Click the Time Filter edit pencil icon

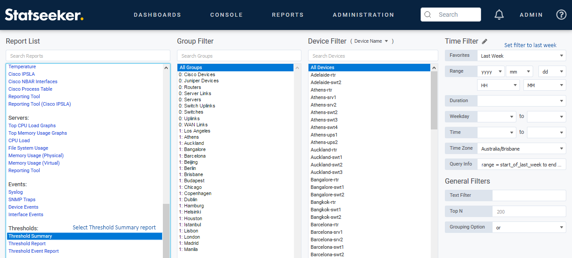485,41
